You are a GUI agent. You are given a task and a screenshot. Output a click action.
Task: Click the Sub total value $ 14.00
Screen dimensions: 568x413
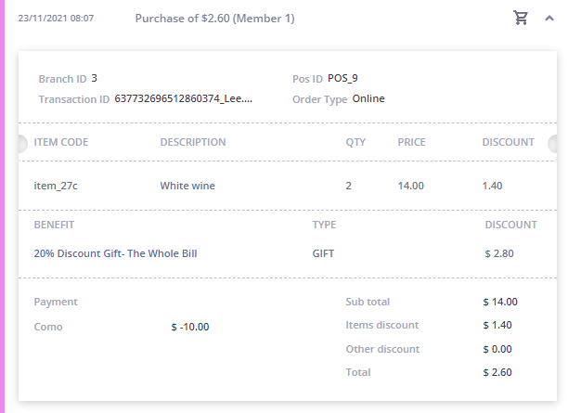(500, 302)
